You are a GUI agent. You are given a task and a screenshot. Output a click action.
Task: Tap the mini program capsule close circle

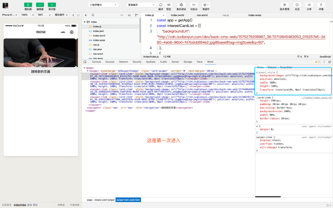(72, 32)
